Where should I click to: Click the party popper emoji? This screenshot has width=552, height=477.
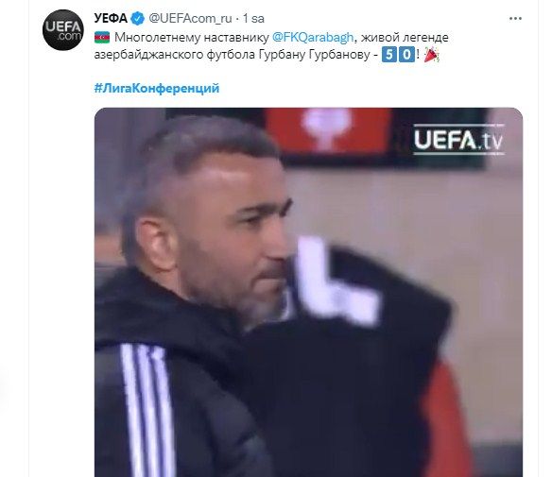pyautogui.click(x=431, y=55)
